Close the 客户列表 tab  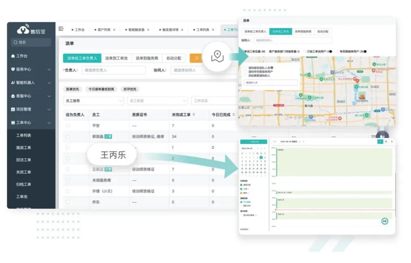click(114, 30)
